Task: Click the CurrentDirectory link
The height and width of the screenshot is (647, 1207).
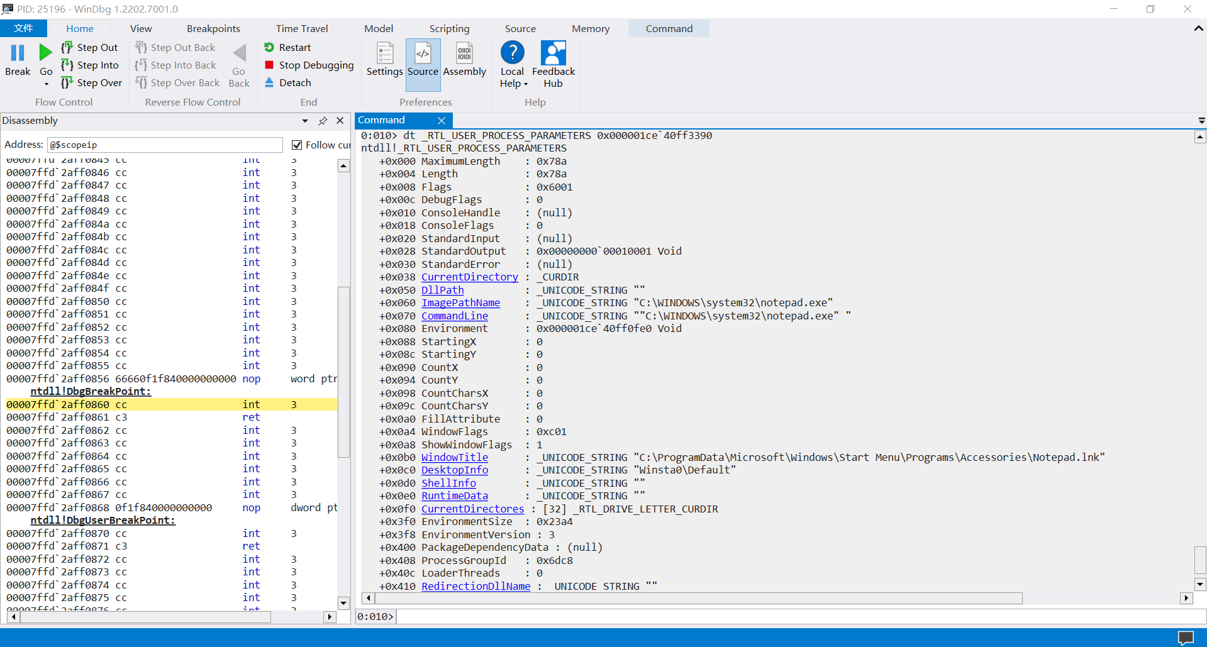Action: pyautogui.click(x=470, y=277)
